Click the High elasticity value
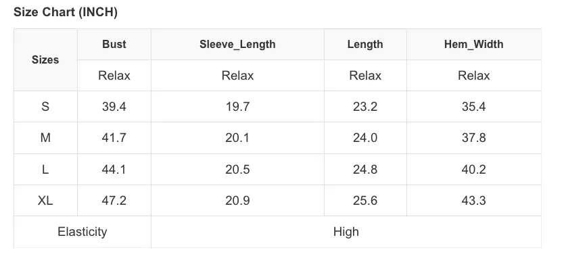The image size is (564, 269). point(346,232)
